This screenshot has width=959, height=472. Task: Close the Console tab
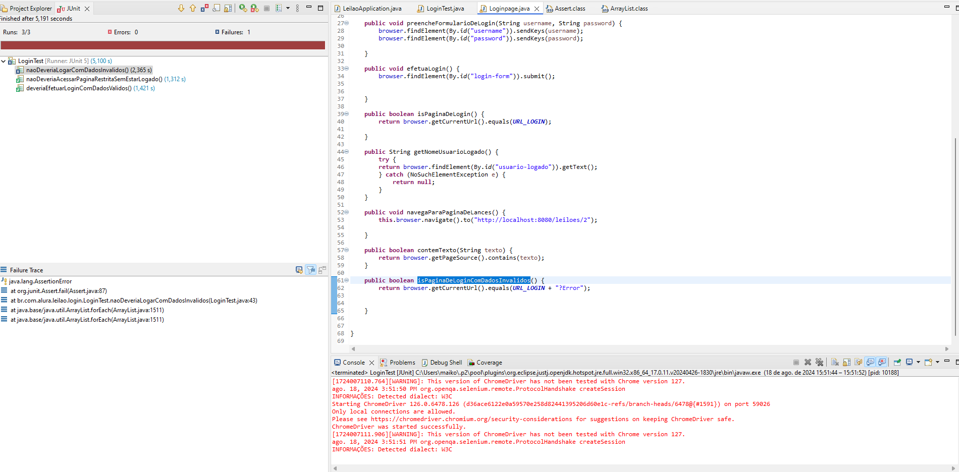pyautogui.click(x=371, y=363)
